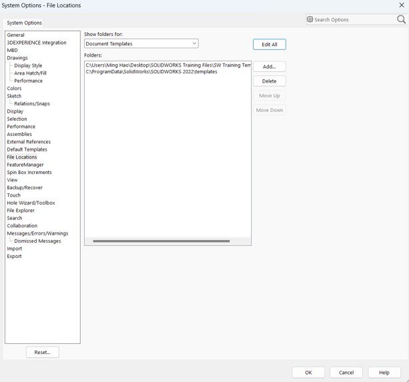Open the Show folders for dropdown

coord(141,44)
